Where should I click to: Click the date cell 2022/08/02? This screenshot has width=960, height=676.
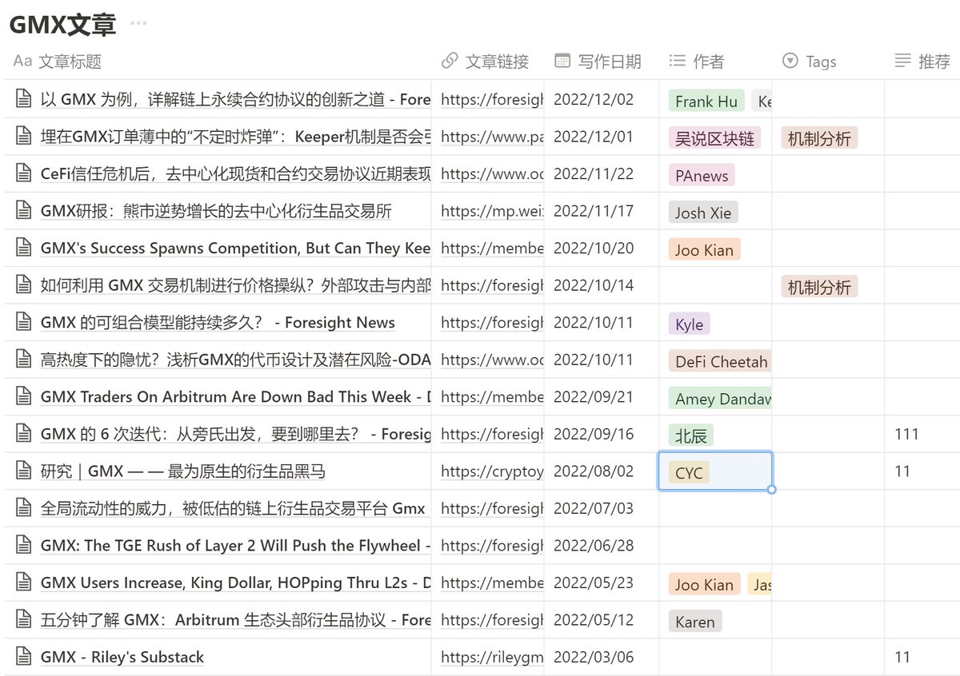tap(602, 471)
